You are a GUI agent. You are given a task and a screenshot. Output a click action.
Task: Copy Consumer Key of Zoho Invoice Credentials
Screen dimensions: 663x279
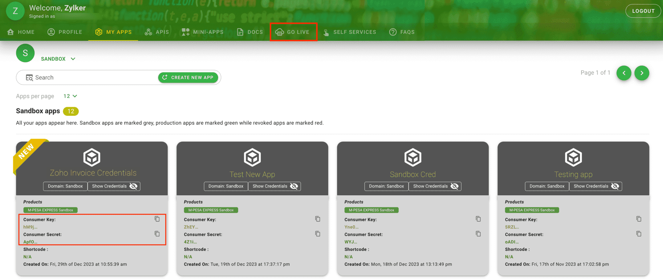pyautogui.click(x=157, y=219)
